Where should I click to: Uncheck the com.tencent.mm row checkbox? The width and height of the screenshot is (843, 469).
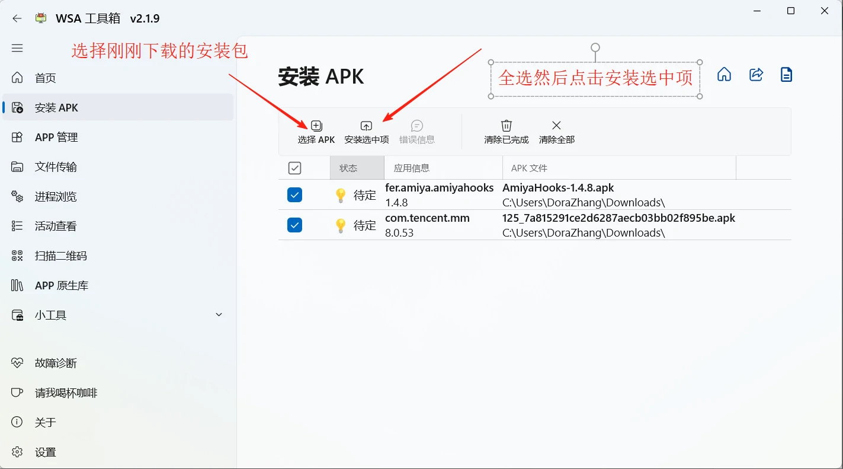pos(294,225)
